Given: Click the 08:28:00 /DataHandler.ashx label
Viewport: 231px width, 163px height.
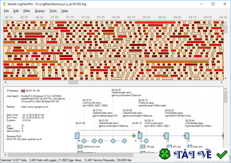Looking at the screenshot, I should tap(121, 93).
